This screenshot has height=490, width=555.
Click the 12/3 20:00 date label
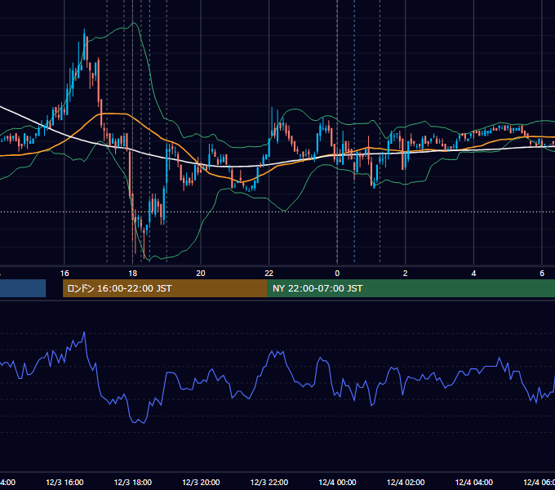pyautogui.click(x=201, y=482)
